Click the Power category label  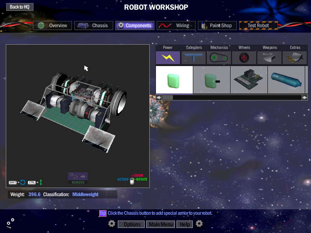pyautogui.click(x=168, y=47)
